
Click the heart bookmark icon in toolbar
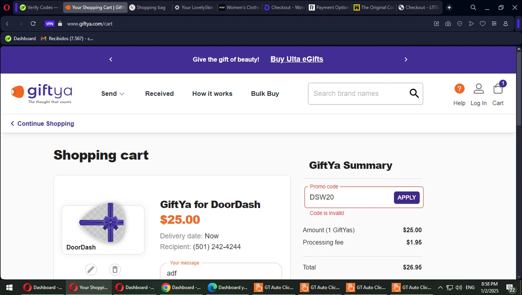pos(483,24)
